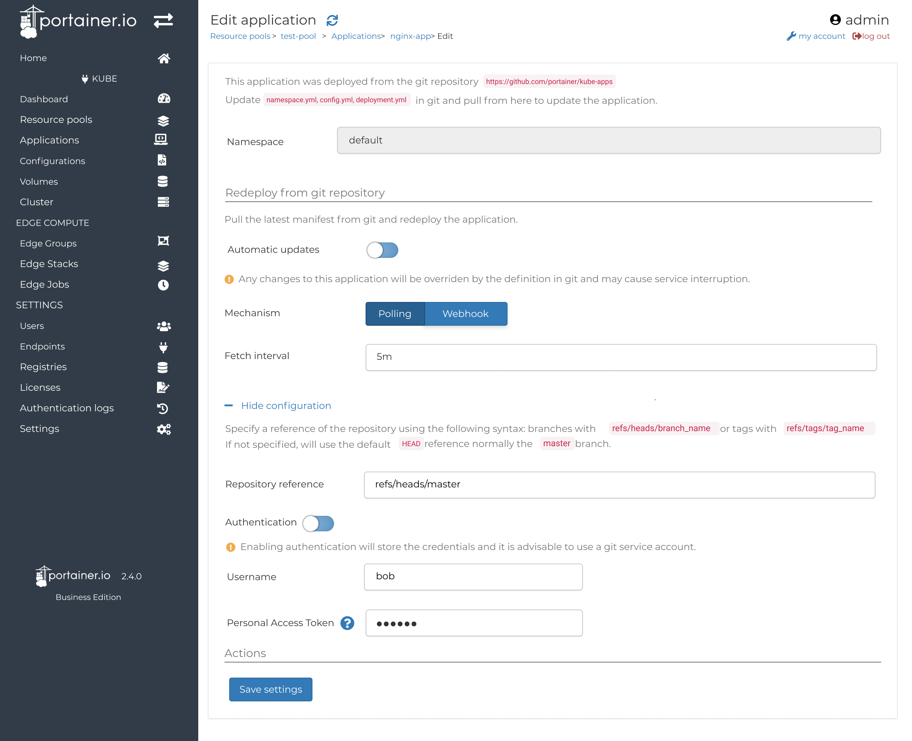The image size is (912, 741).
Task: Click the Applications laptop icon
Action: 161,139
